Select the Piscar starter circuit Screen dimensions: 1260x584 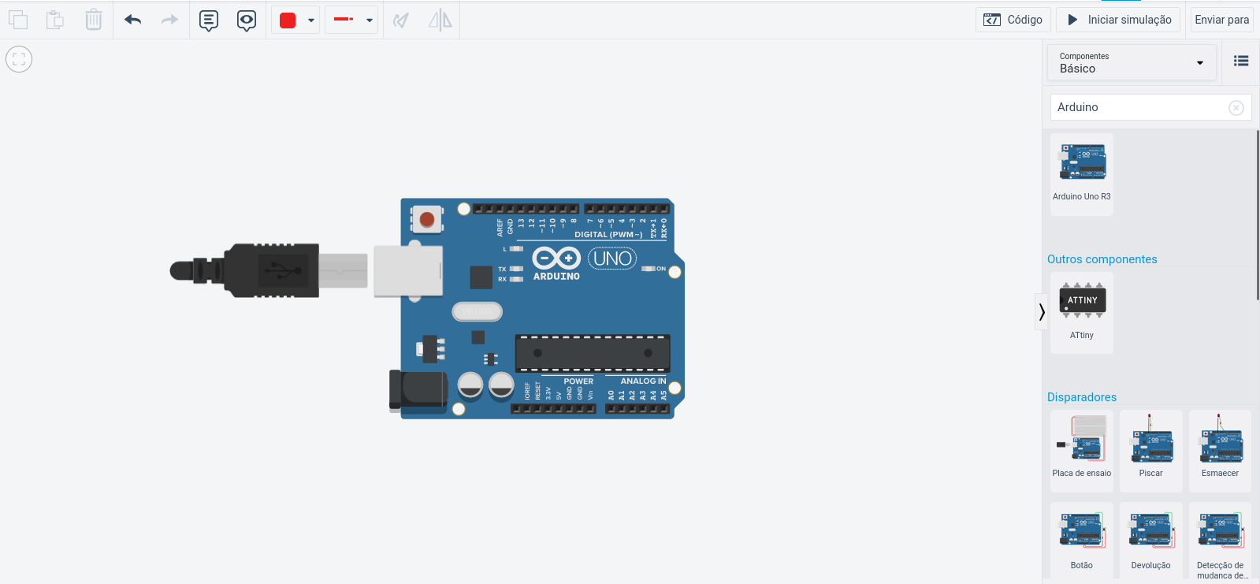1151,451
